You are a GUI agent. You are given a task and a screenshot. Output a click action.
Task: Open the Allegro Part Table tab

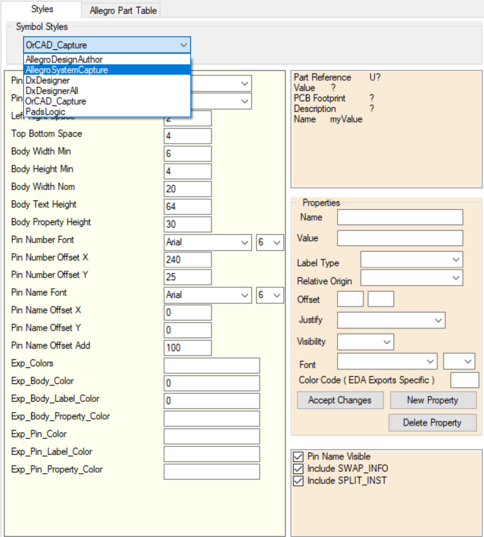coord(123,11)
